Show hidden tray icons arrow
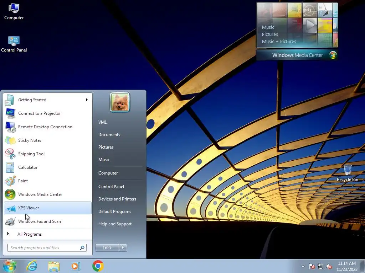365x273 pixels. [303, 266]
